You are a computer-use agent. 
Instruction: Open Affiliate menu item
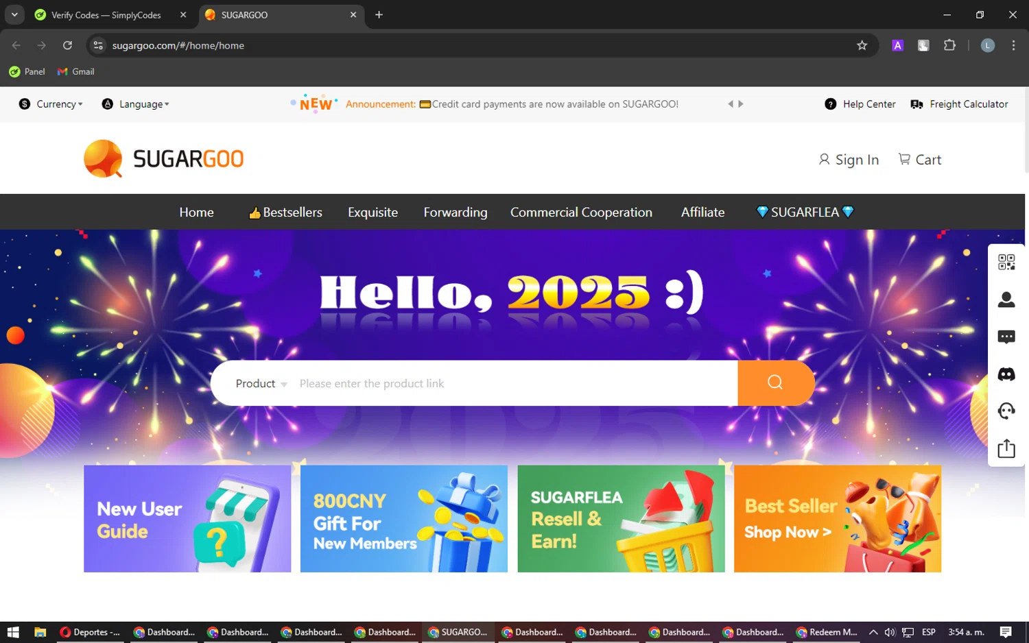pyautogui.click(x=702, y=212)
